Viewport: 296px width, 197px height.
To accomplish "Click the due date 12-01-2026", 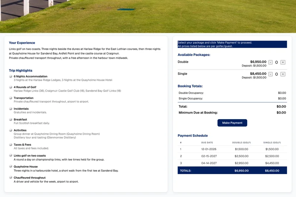I will coord(209,149).
